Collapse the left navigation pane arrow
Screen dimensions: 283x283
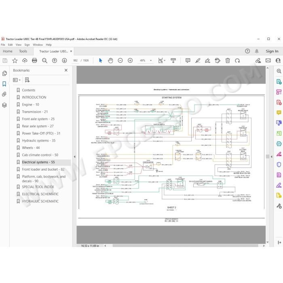[x=75, y=157]
